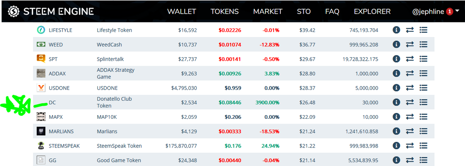This screenshot has height=166, width=465.
Task: Open the WALLET menu item
Action: [182, 12]
